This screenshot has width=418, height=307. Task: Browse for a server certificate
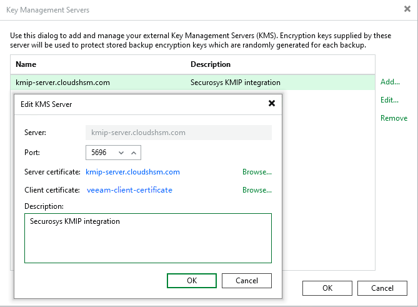(257, 172)
